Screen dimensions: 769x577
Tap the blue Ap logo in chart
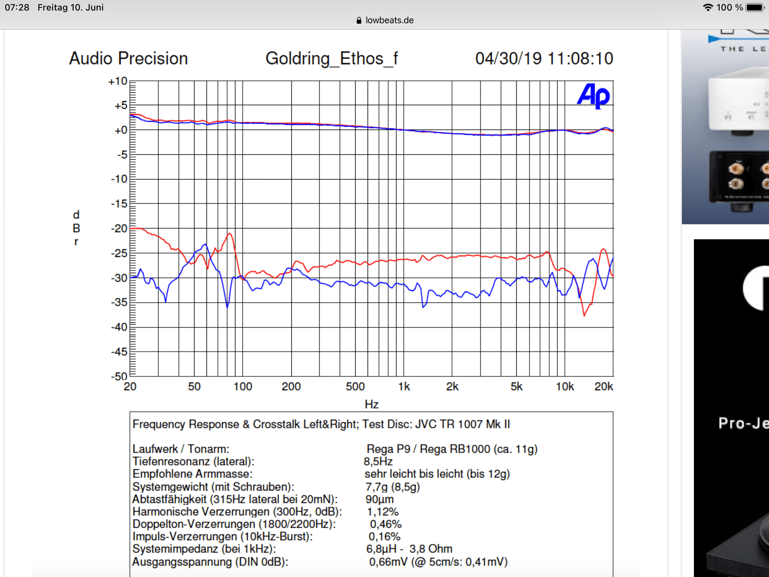point(594,96)
